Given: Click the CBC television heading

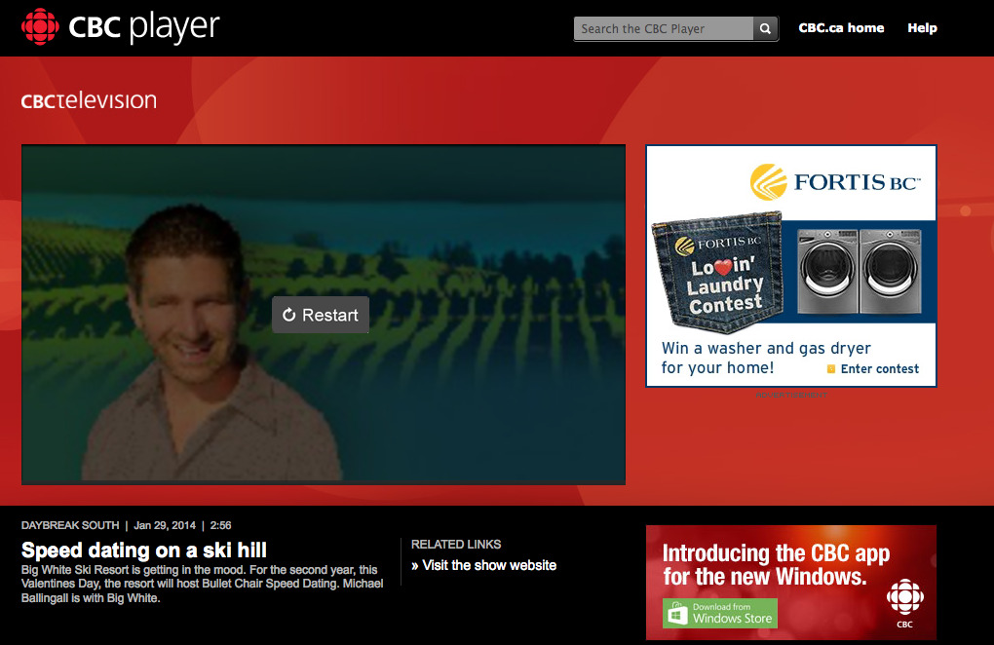Looking at the screenshot, I should (89, 100).
